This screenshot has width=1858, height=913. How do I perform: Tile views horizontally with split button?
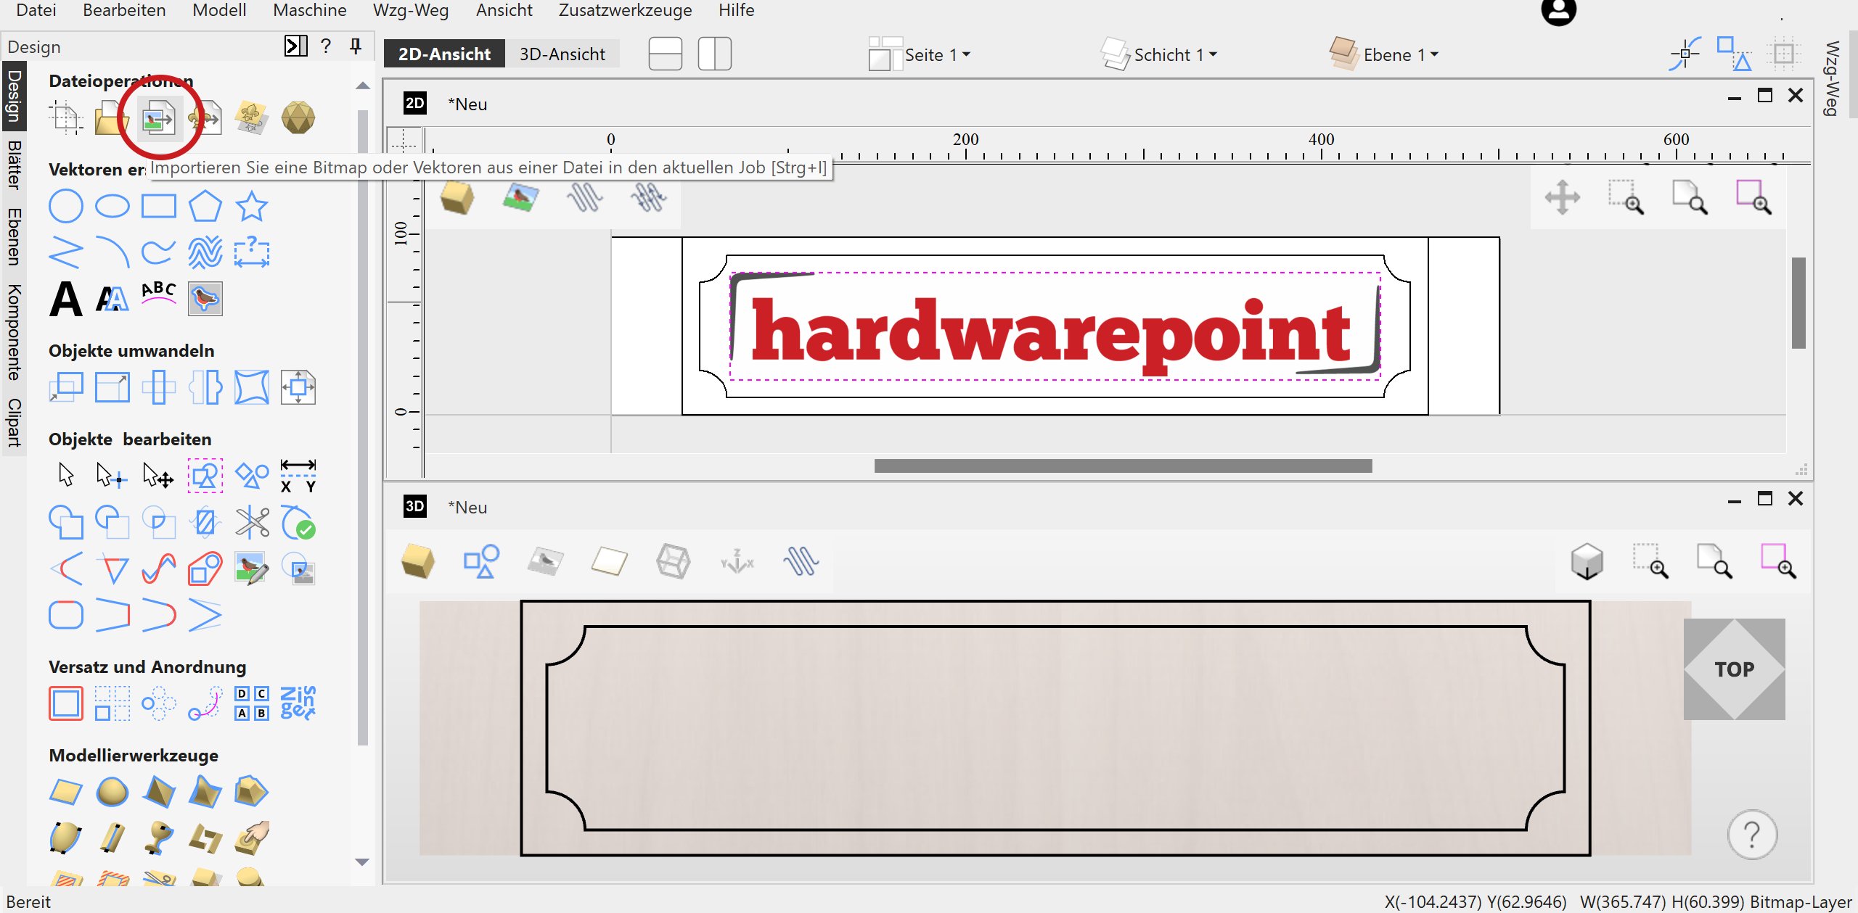(666, 54)
